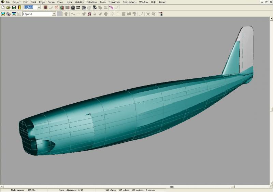
Task: Toggle the show grid icon
Action: [x=67, y=7]
